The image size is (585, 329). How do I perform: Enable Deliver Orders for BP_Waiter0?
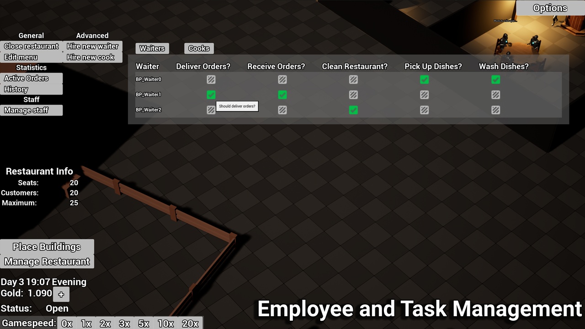pos(211,80)
